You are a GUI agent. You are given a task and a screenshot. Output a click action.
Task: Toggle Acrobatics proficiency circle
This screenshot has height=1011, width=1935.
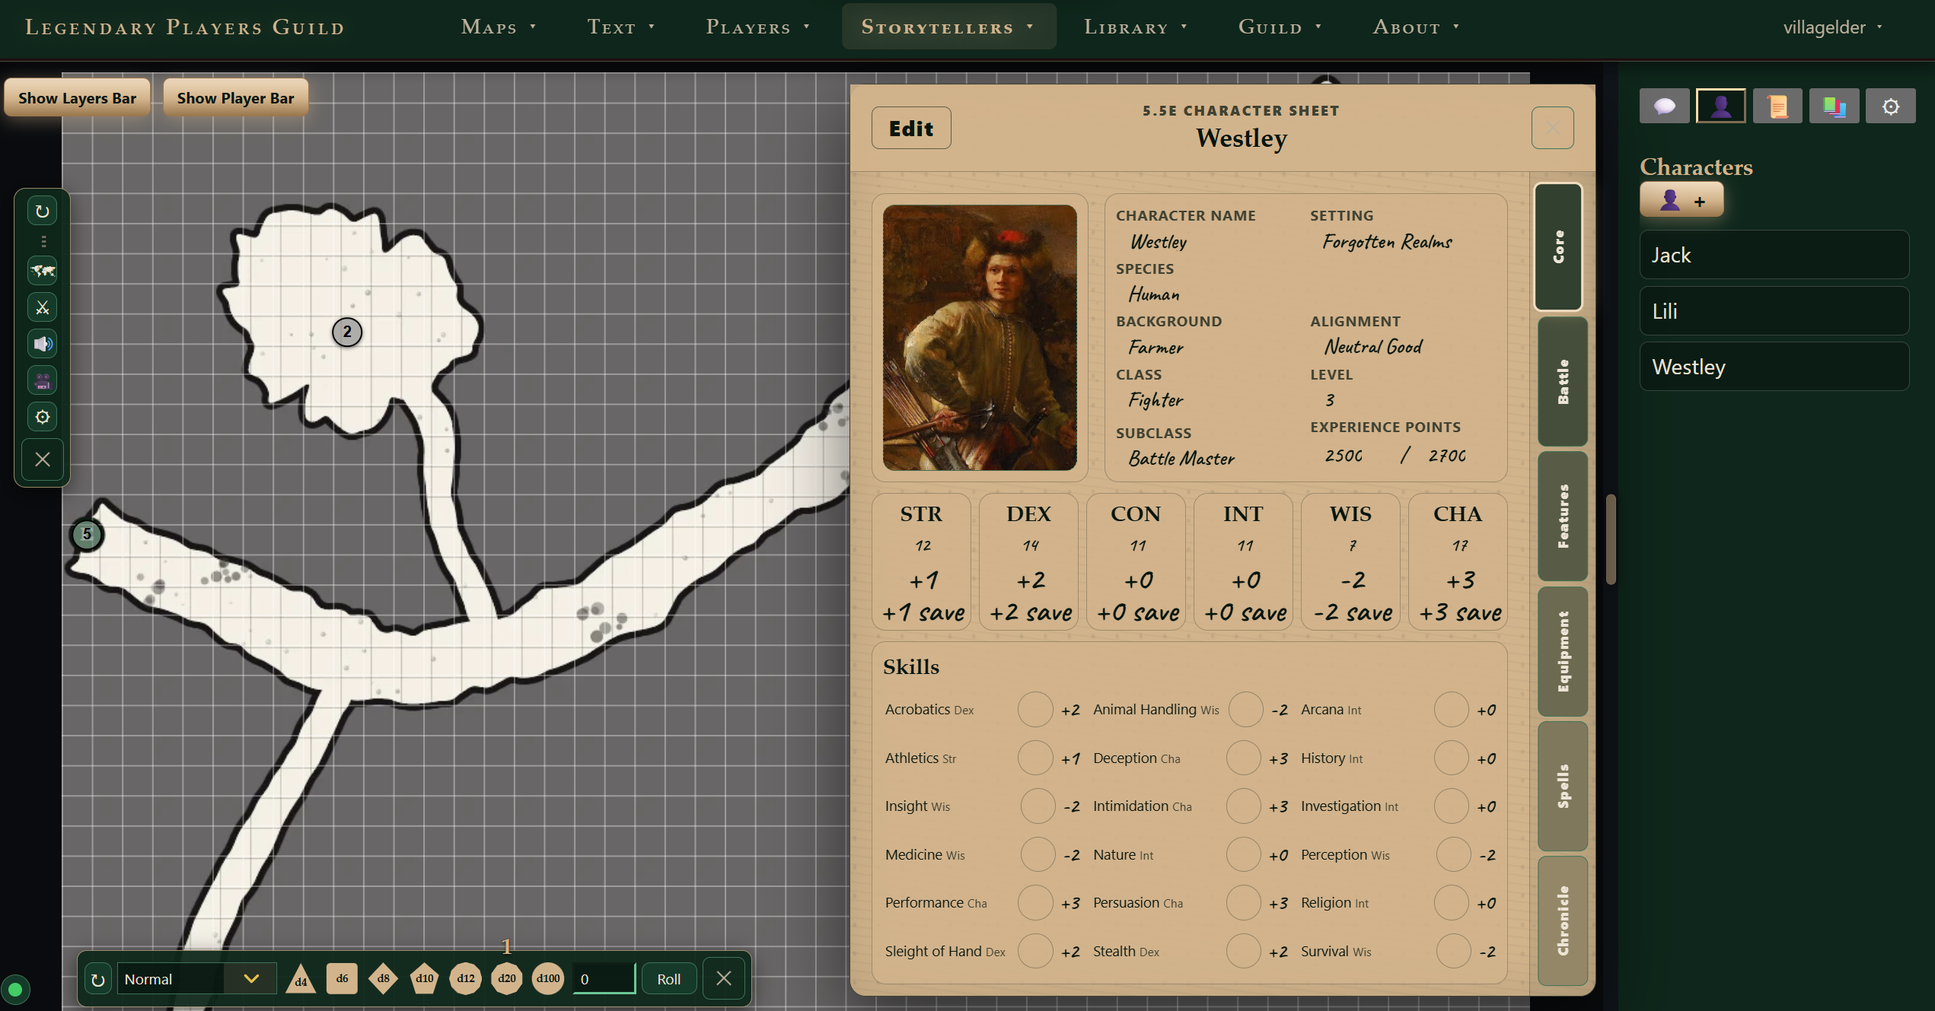pos(1035,710)
